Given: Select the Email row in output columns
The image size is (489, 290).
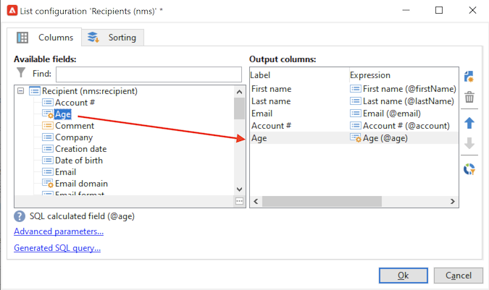Looking at the screenshot, I should [x=262, y=113].
